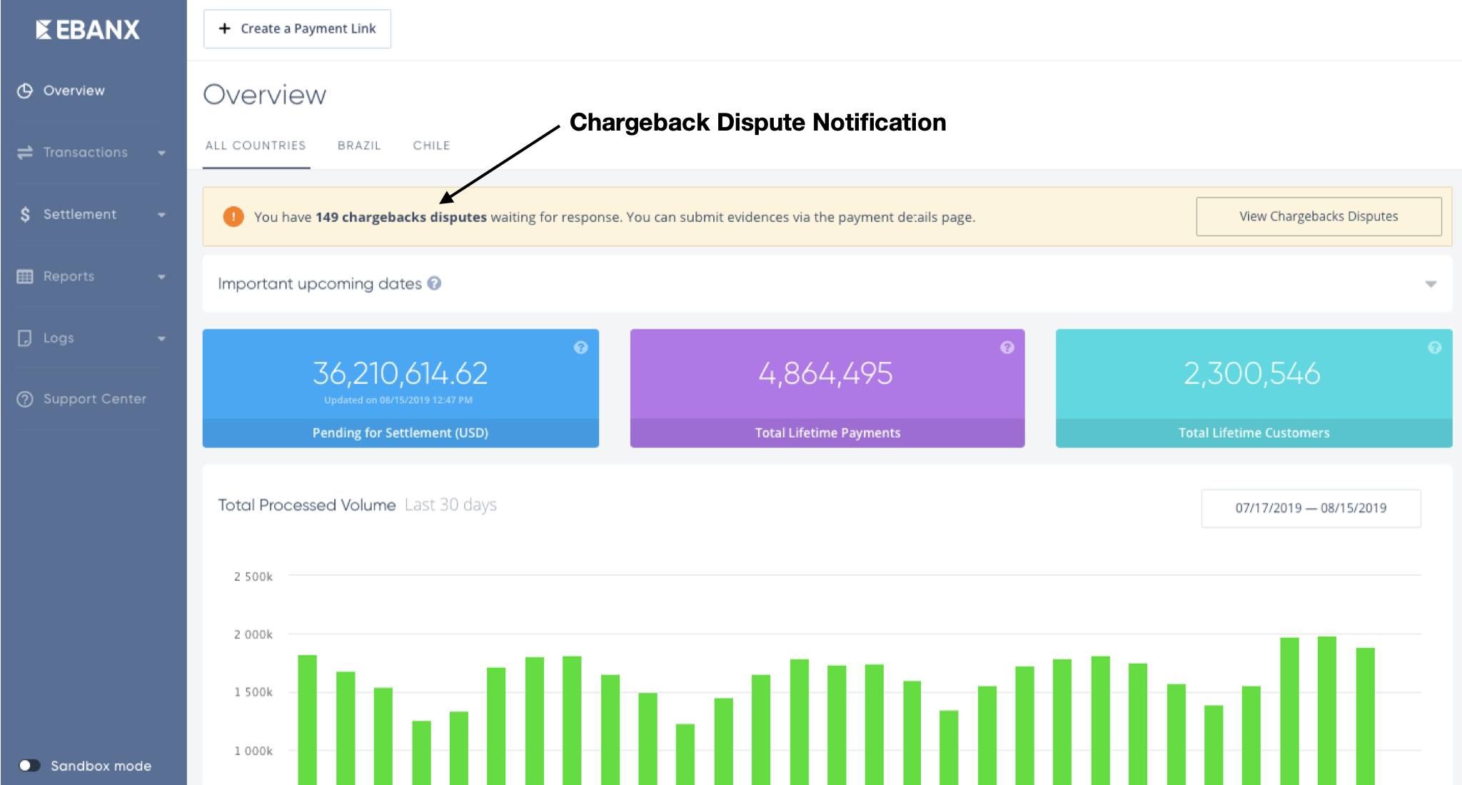Click help icon beside Important upcoming dates
Screen dimensions: 1462x785
[434, 283]
